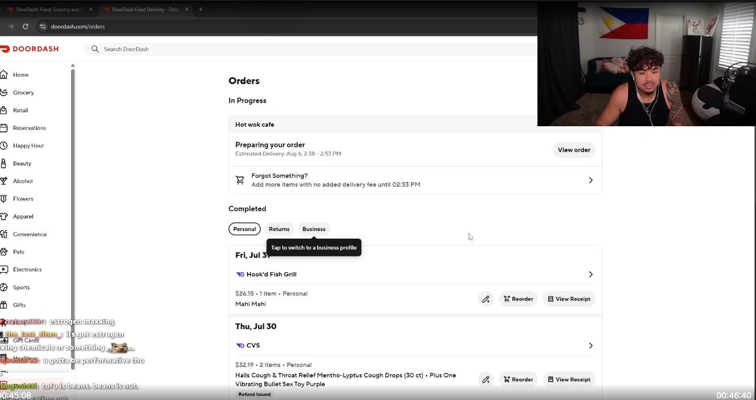The height and width of the screenshot is (400, 756).
Task: Switch to the Business filter chip
Action: (x=314, y=229)
